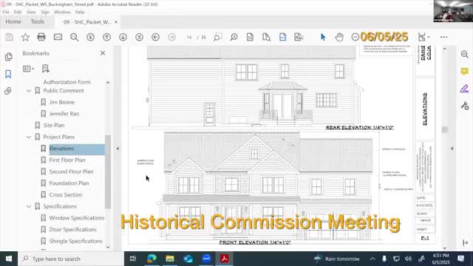Screen dimensions: 473x266
Task: Open the Jennifer Rao bookmark
Action: pyautogui.click(x=64, y=114)
